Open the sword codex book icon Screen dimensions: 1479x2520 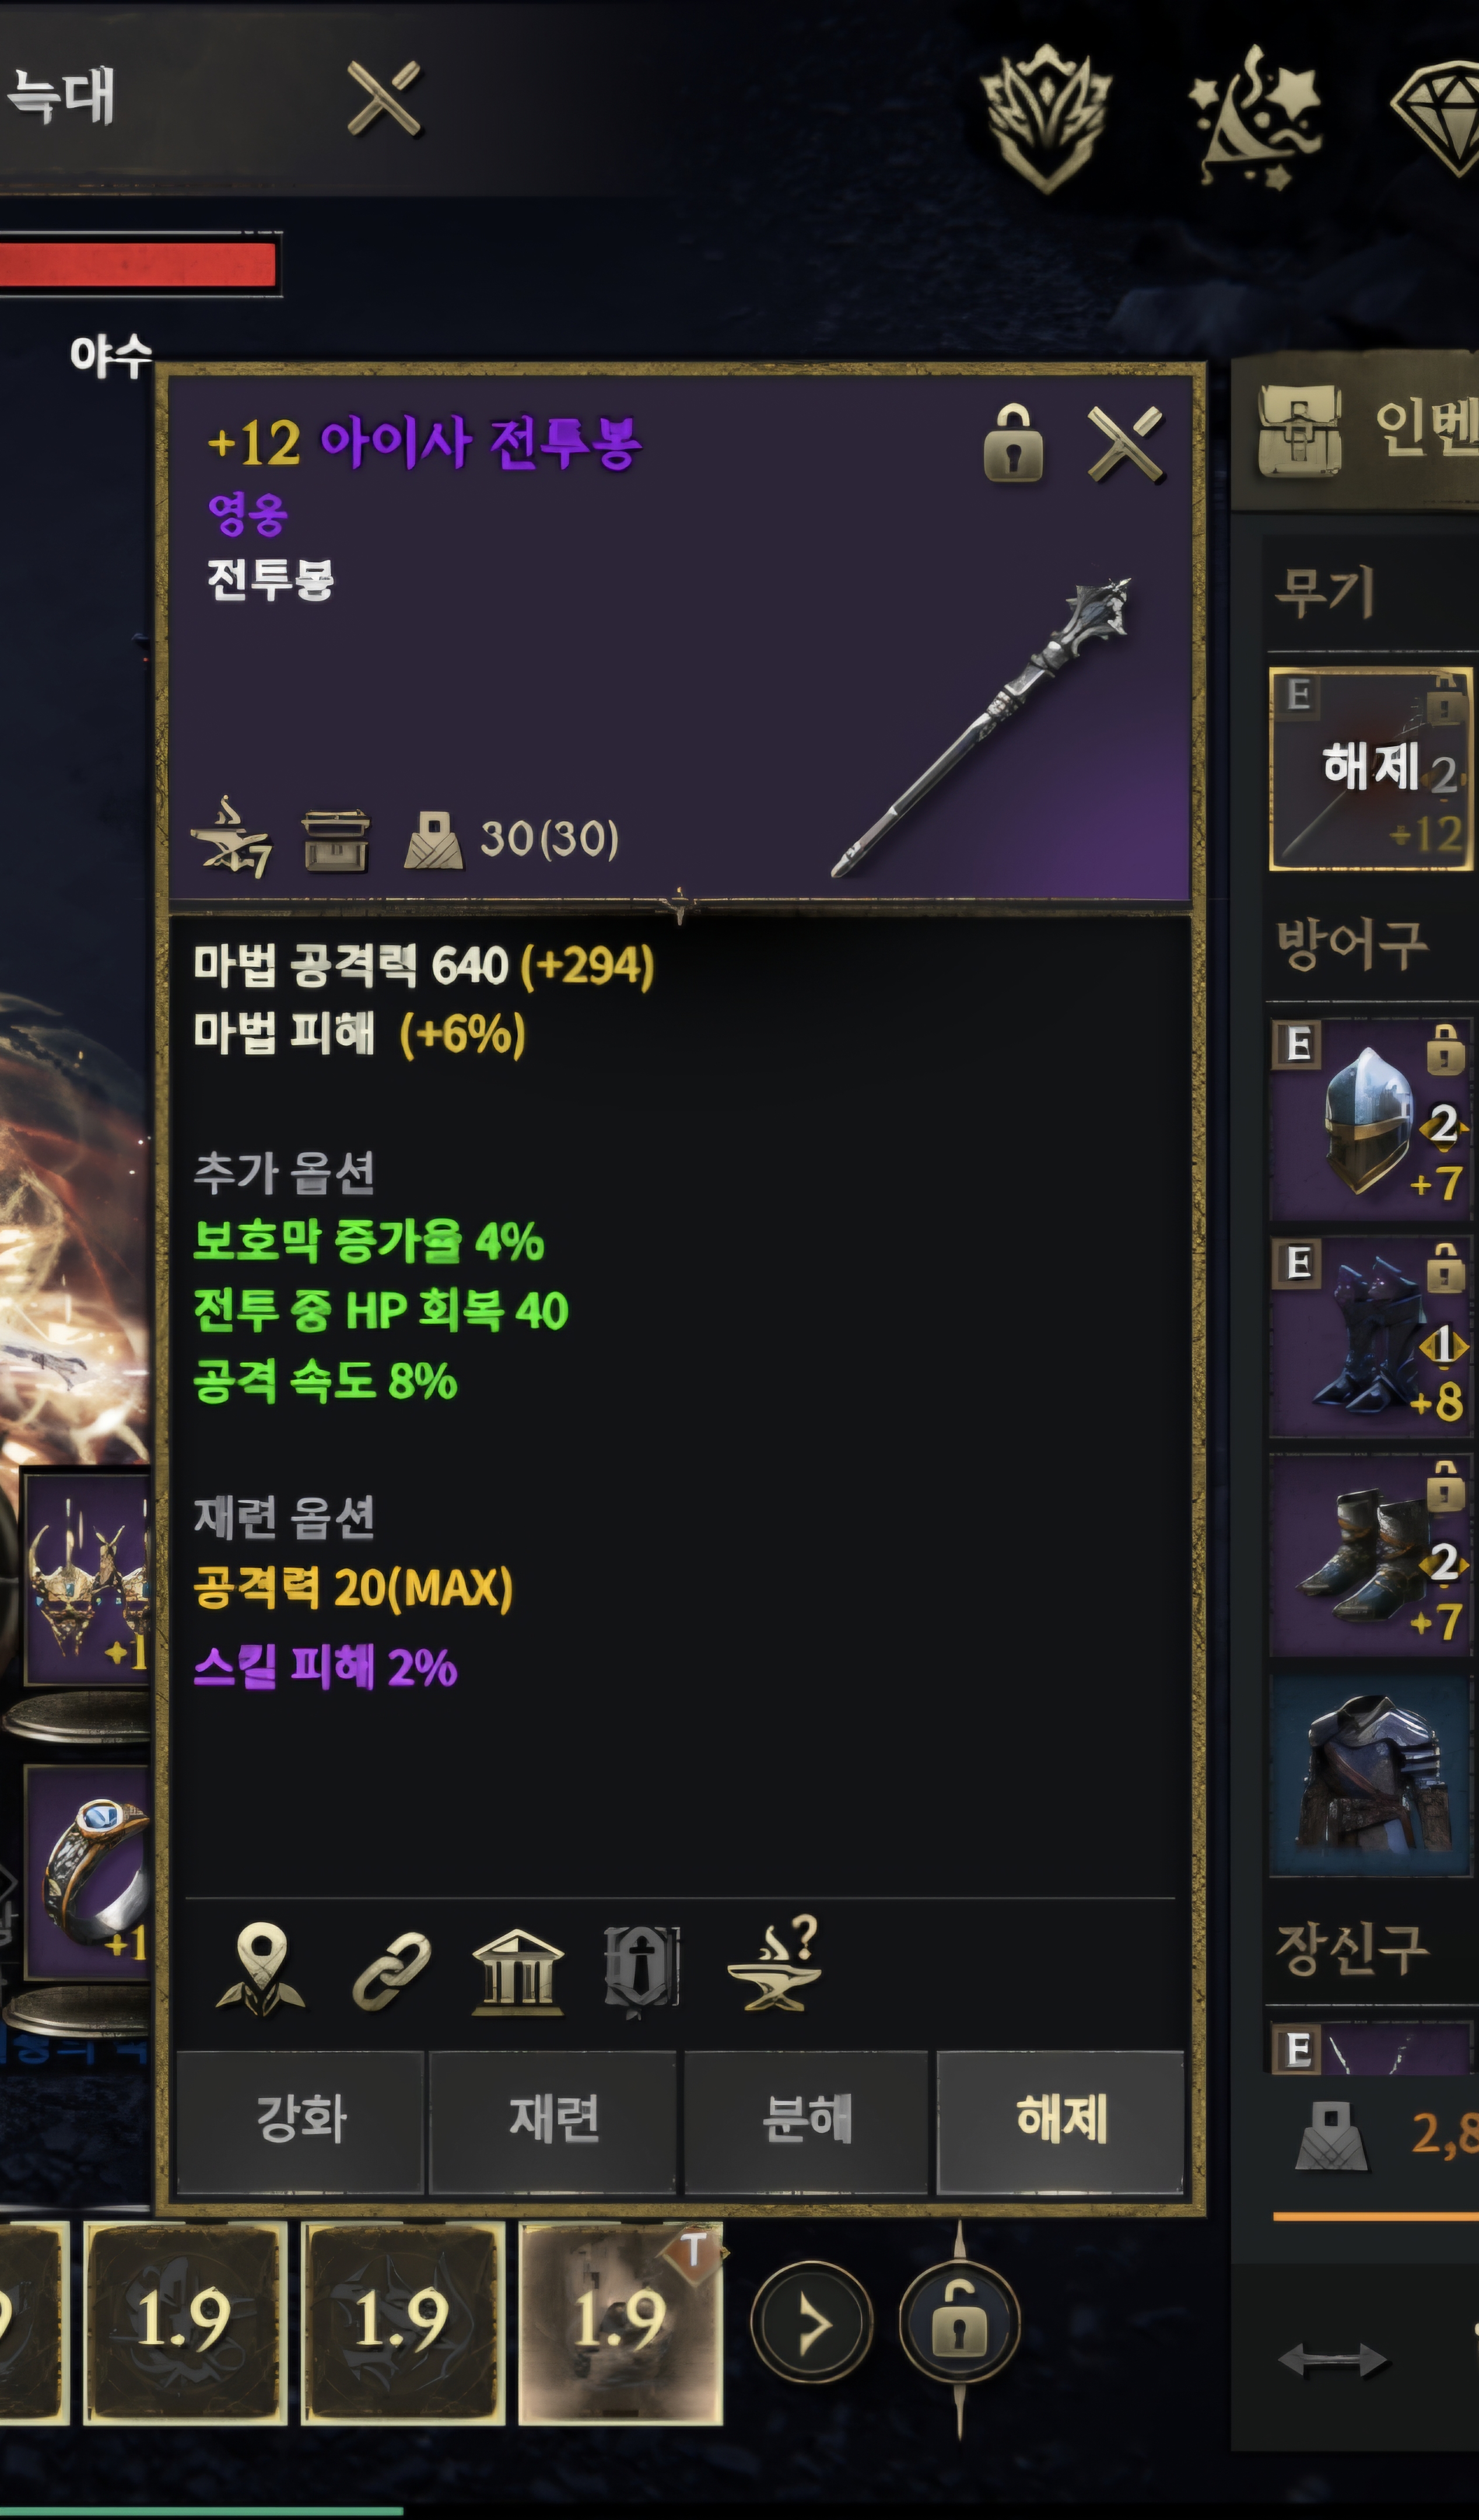coord(641,1970)
